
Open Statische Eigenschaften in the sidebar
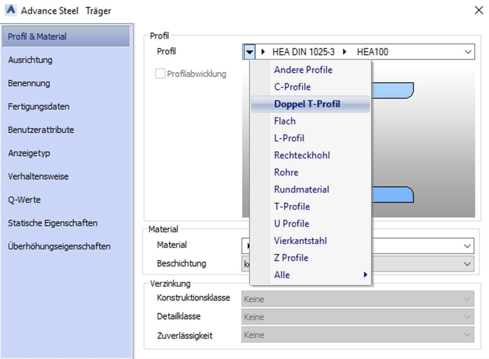click(52, 223)
